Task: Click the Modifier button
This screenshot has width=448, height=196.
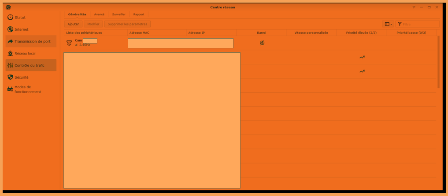Action: click(x=93, y=24)
